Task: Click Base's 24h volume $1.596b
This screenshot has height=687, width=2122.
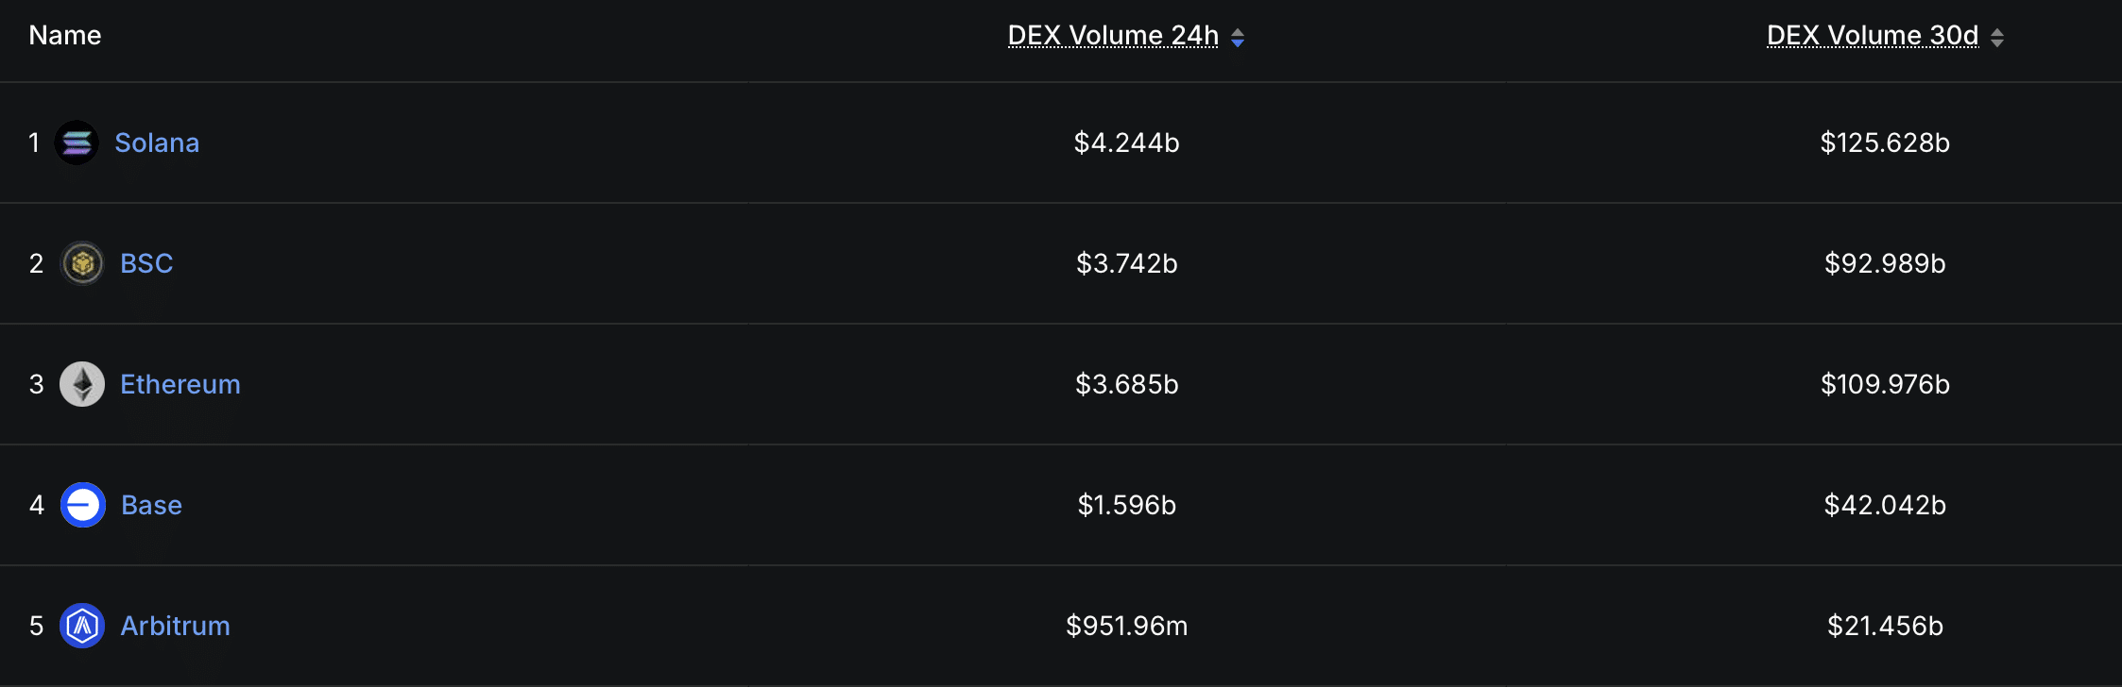Action: point(1127,505)
